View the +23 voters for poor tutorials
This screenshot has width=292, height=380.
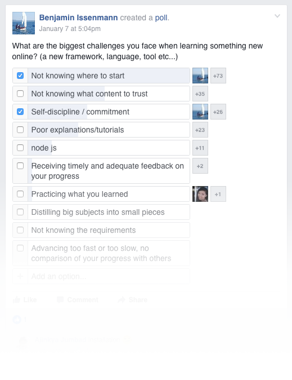point(200,130)
